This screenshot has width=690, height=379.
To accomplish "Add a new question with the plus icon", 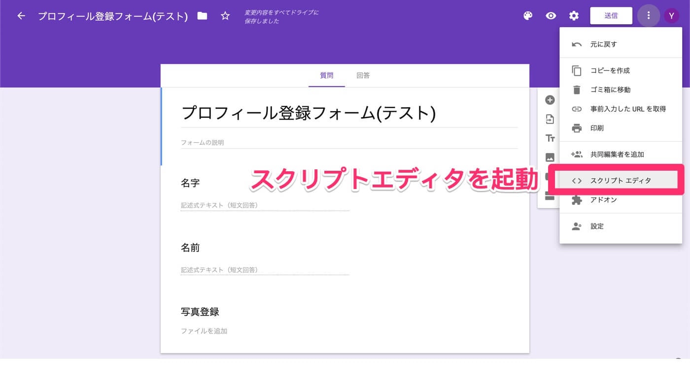I will pyautogui.click(x=549, y=100).
